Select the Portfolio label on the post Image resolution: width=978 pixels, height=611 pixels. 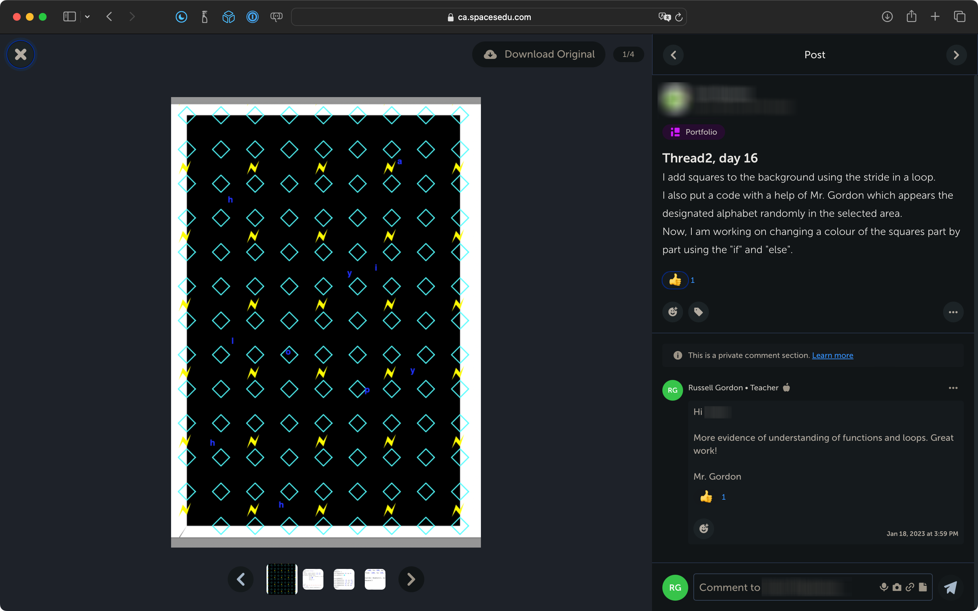[693, 132]
